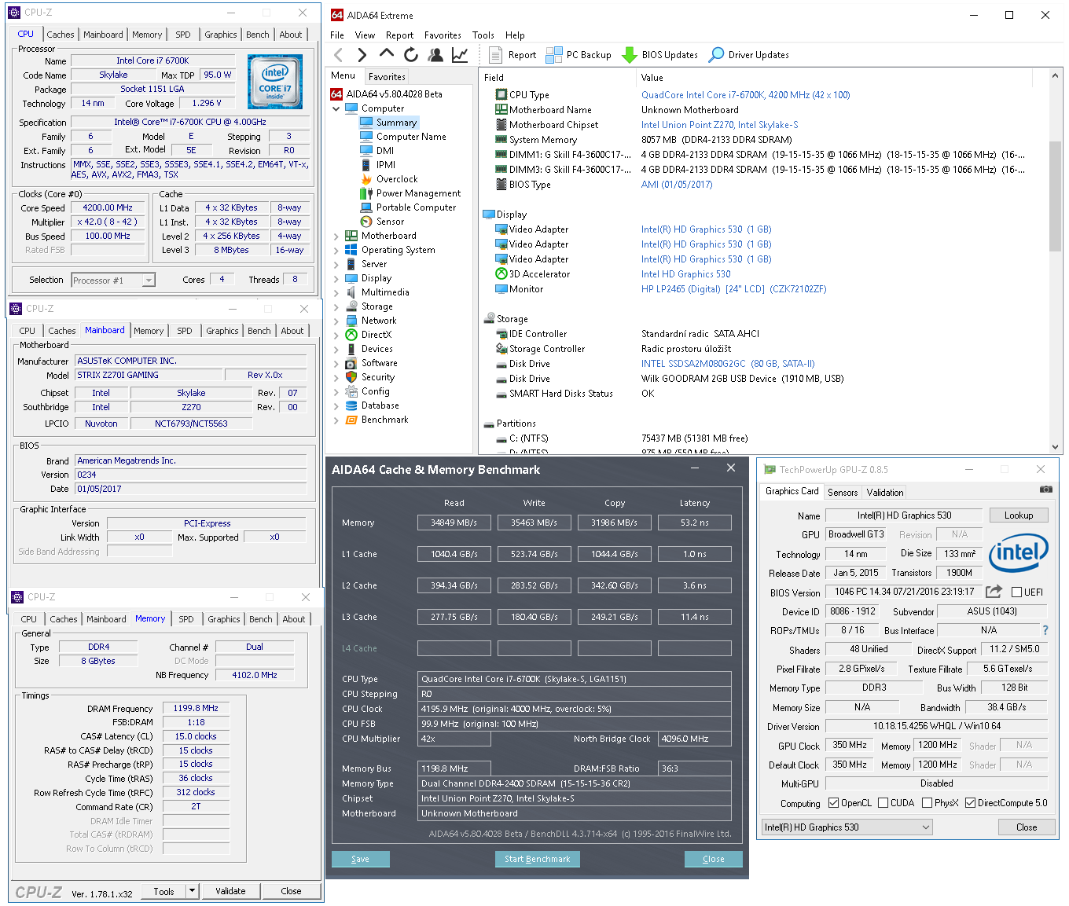Click Close in the GPU-Z window
The image size is (1069, 906).
pyautogui.click(x=1026, y=827)
